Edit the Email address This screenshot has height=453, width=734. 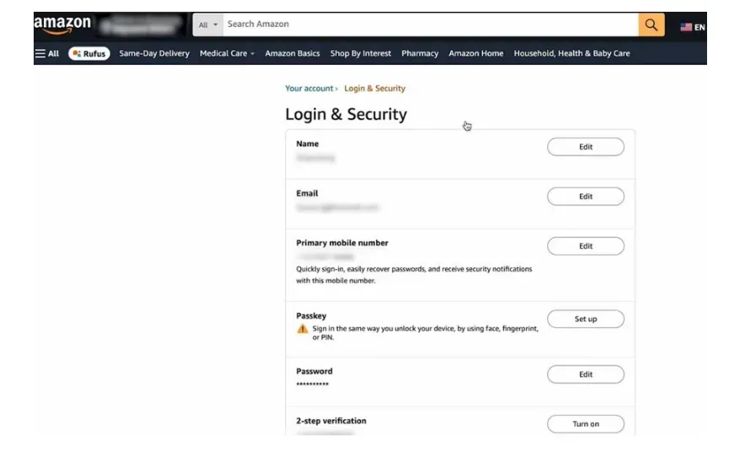pos(585,197)
